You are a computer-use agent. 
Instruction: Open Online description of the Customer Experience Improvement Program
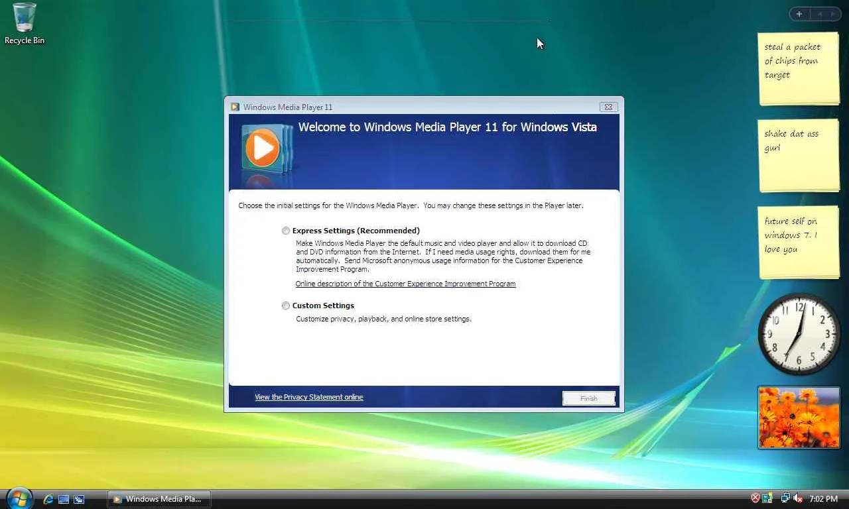[x=405, y=284]
